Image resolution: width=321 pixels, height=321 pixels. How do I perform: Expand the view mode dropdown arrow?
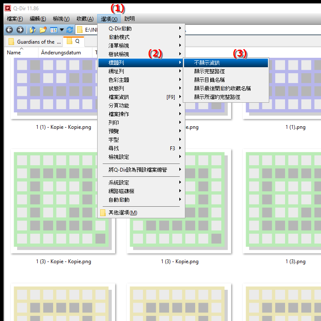[x=62, y=30]
